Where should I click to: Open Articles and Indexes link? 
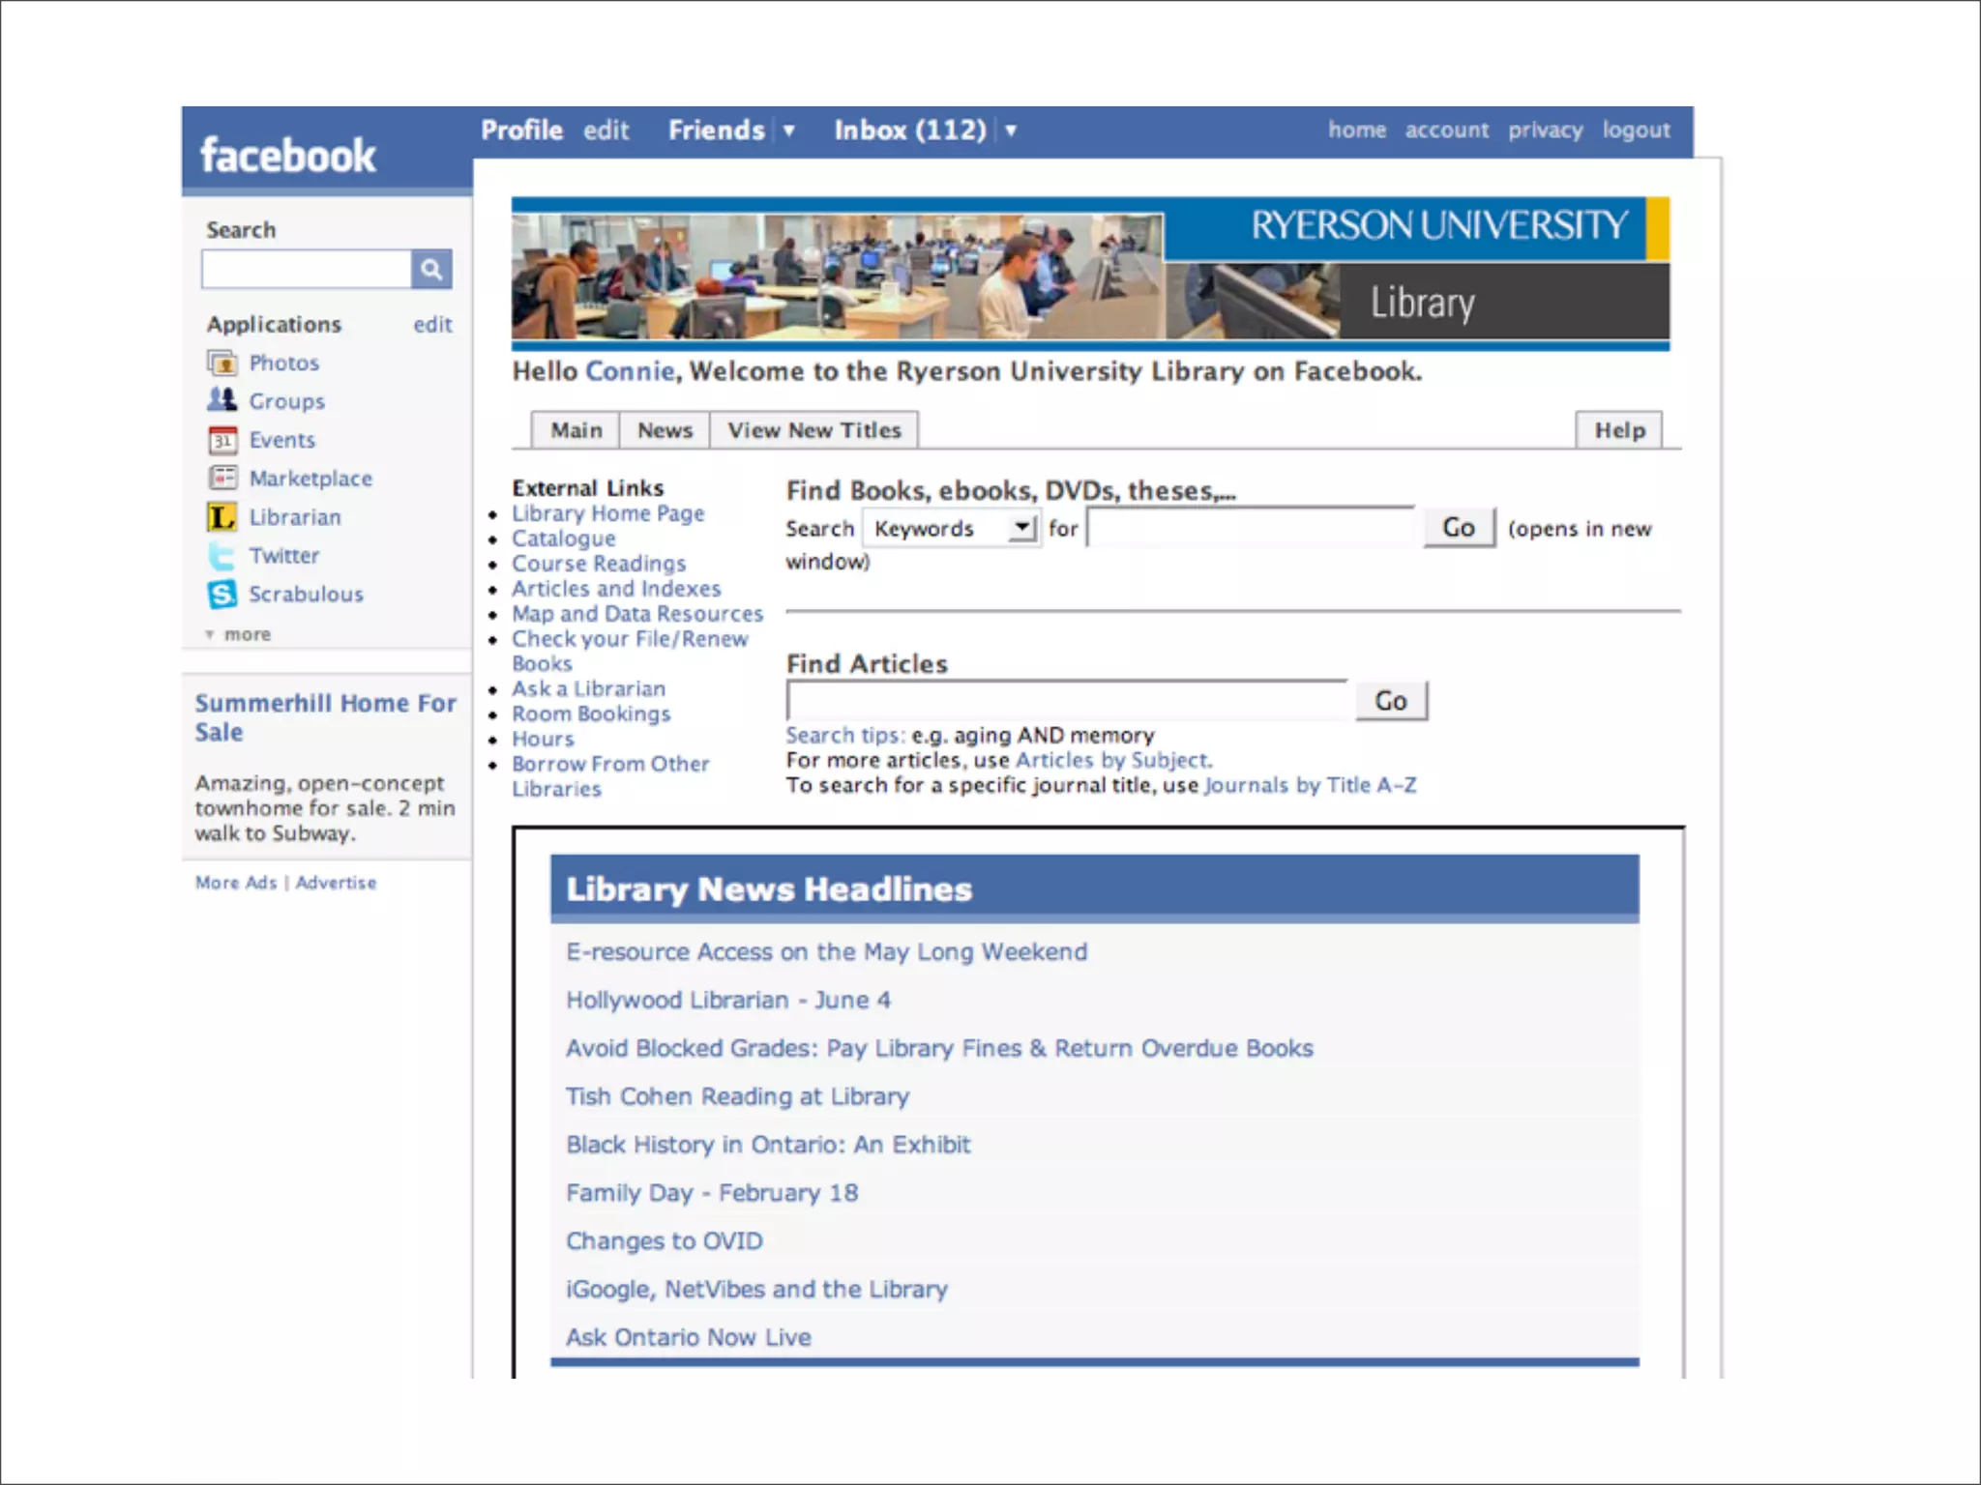pyautogui.click(x=616, y=589)
